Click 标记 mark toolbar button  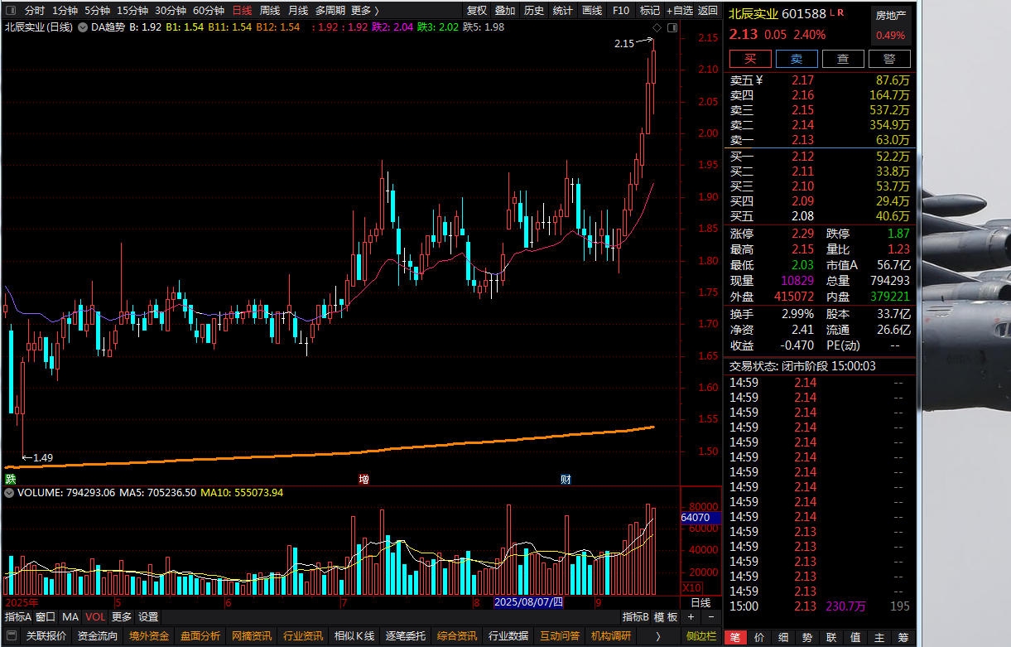pos(650,11)
